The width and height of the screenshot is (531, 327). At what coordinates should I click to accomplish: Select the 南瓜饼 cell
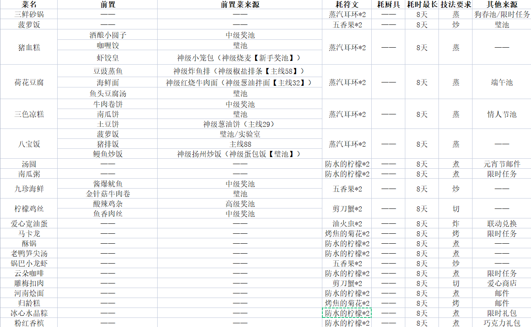pos(108,114)
